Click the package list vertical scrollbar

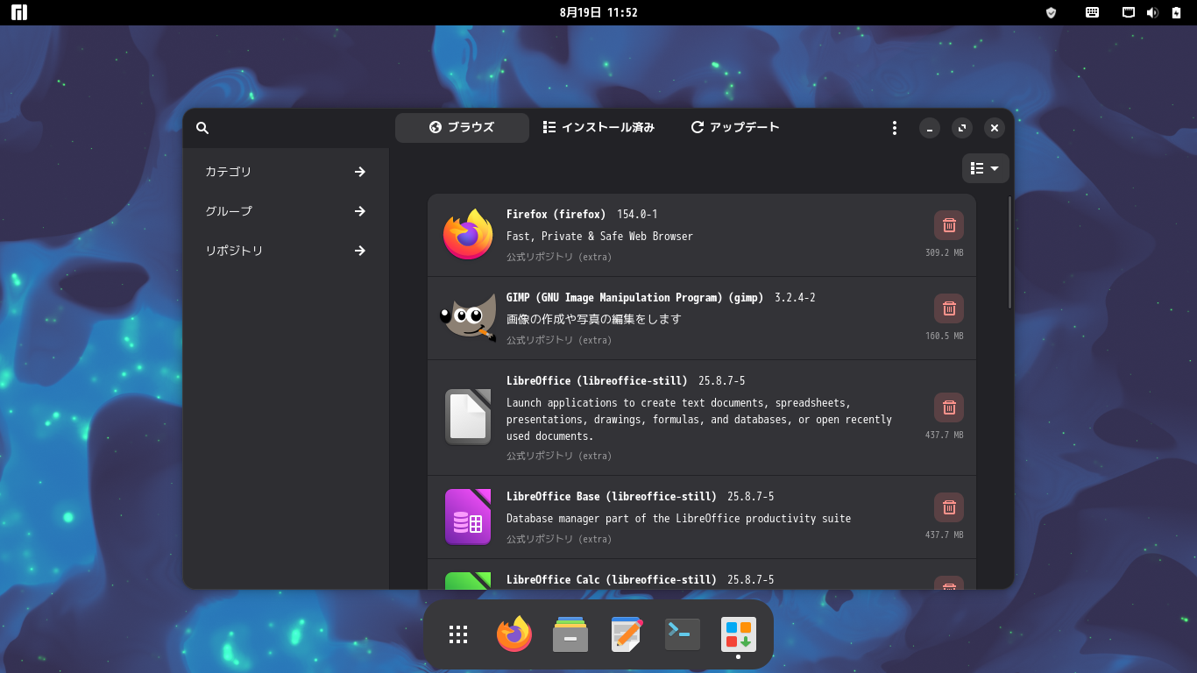point(1010,252)
